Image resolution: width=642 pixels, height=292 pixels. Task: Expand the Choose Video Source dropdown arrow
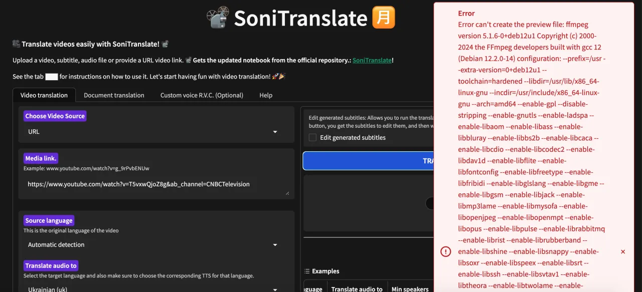[x=275, y=132]
